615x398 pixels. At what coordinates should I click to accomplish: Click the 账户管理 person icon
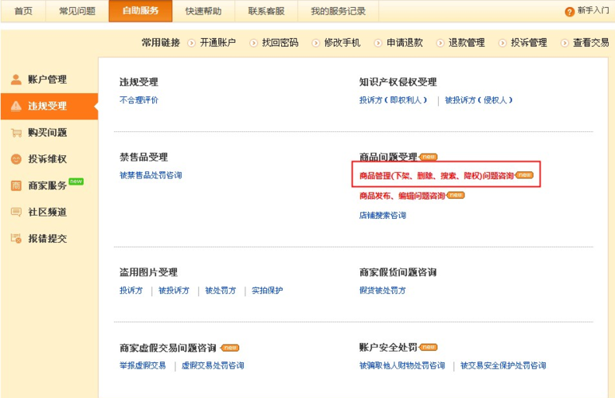point(16,80)
